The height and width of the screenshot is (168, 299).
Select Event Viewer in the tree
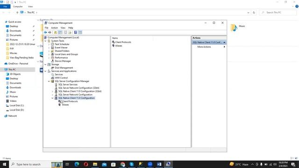pos(61,48)
